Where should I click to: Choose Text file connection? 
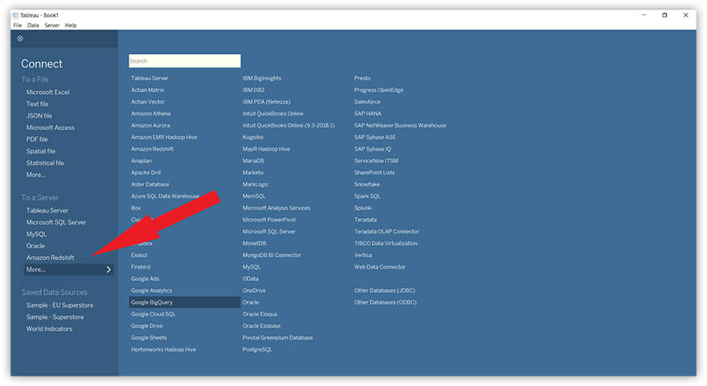[x=38, y=104]
